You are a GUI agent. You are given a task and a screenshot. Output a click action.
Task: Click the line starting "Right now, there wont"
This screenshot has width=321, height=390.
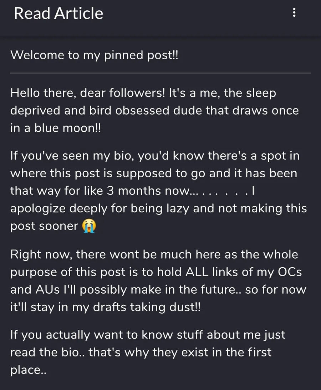pyautogui.click(x=154, y=254)
